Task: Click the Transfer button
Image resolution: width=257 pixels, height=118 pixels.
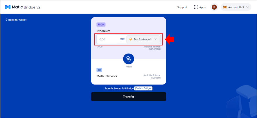Action: [129, 97]
